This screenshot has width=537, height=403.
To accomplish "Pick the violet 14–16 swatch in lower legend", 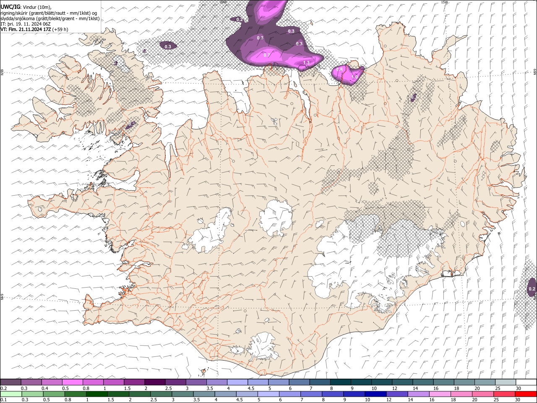I will [x=418, y=394].
